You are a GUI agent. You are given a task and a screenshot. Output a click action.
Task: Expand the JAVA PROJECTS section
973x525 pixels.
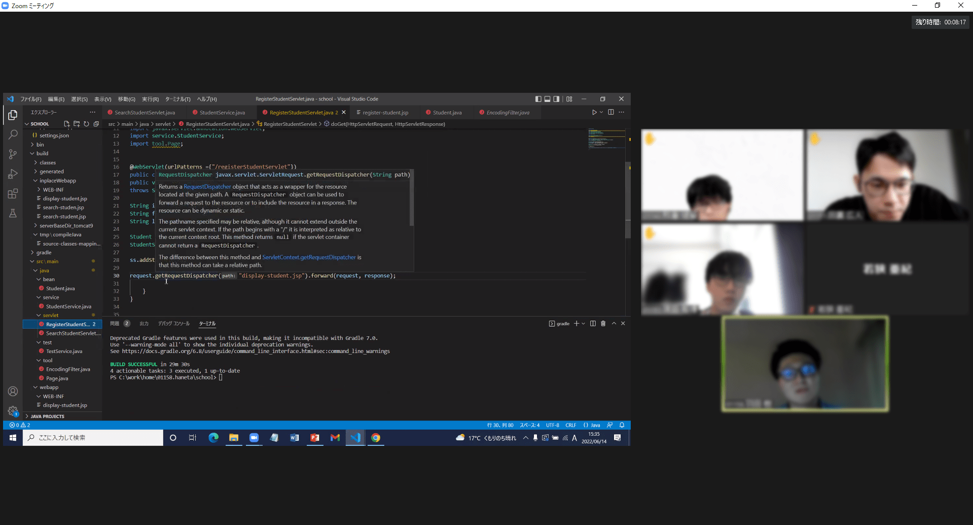(47, 416)
